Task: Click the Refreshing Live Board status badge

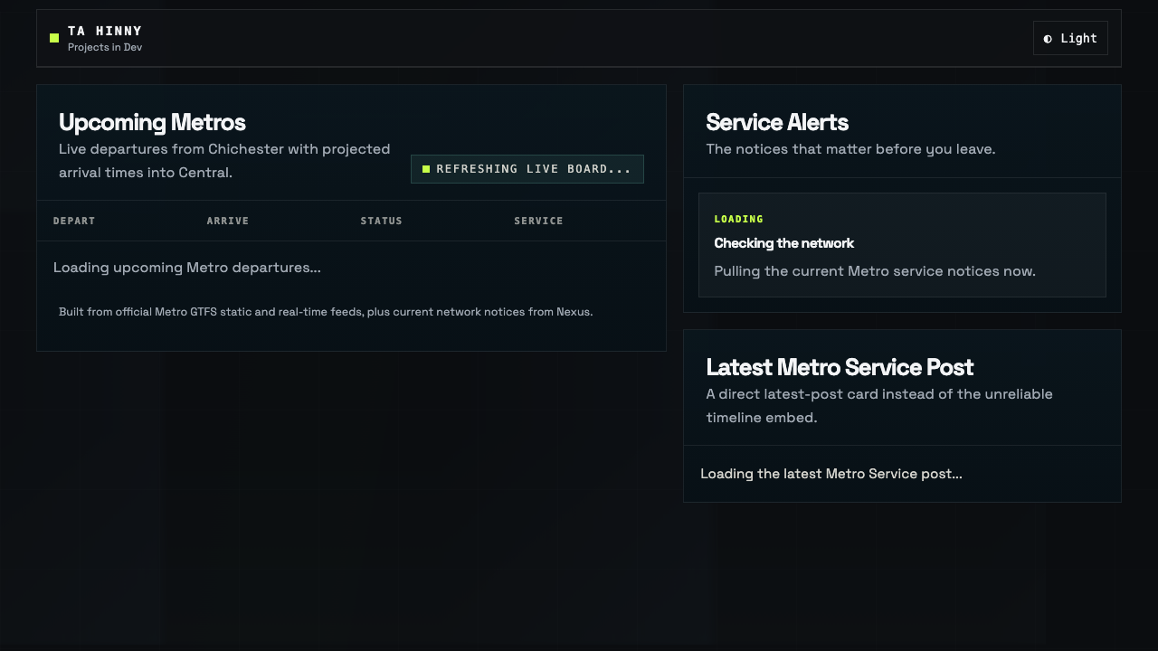Action: pyautogui.click(x=527, y=169)
